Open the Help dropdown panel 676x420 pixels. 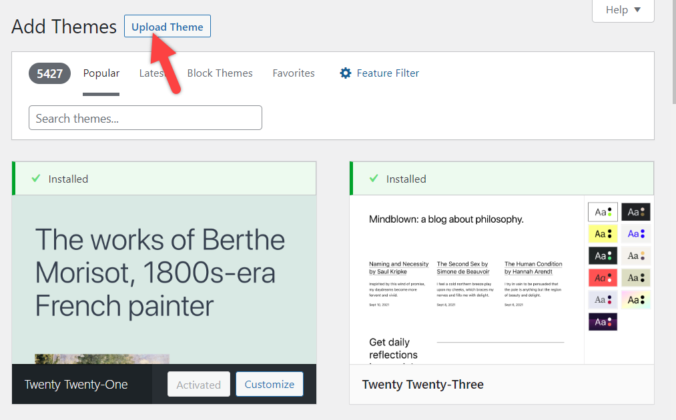(x=623, y=10)
